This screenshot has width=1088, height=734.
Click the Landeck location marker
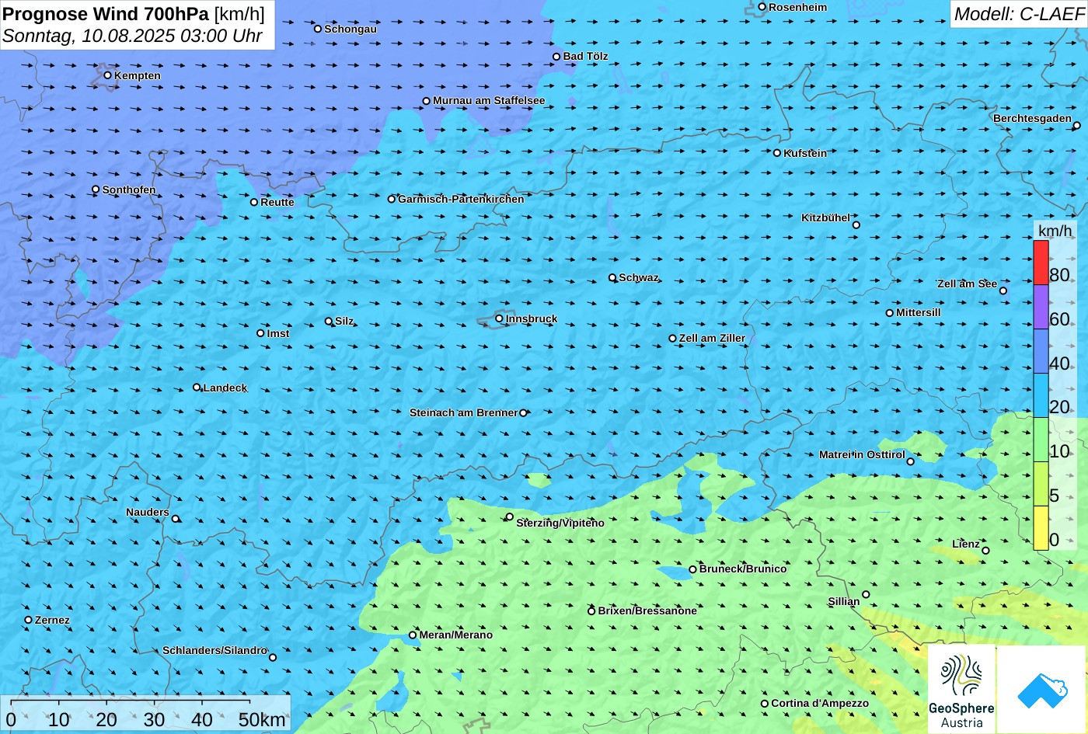197,388
